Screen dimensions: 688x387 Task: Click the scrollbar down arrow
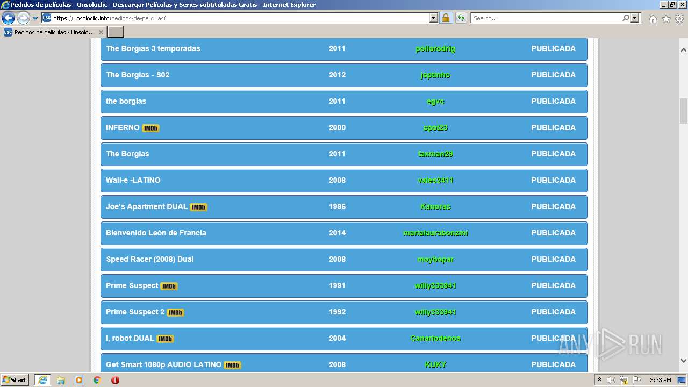[684, 361]
